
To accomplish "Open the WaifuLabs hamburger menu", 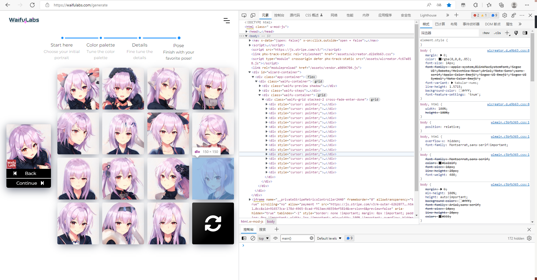I will [227, 21].
